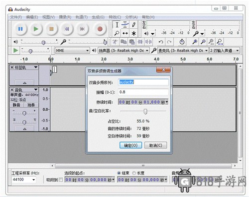Close the label track with X

(x=12, y=67)
